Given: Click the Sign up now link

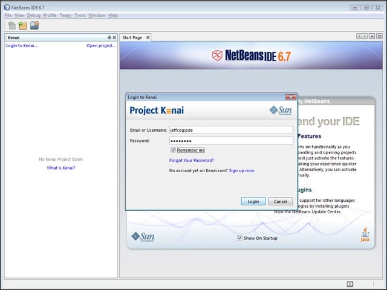Looking at the screenshot, I should [242, 170].
